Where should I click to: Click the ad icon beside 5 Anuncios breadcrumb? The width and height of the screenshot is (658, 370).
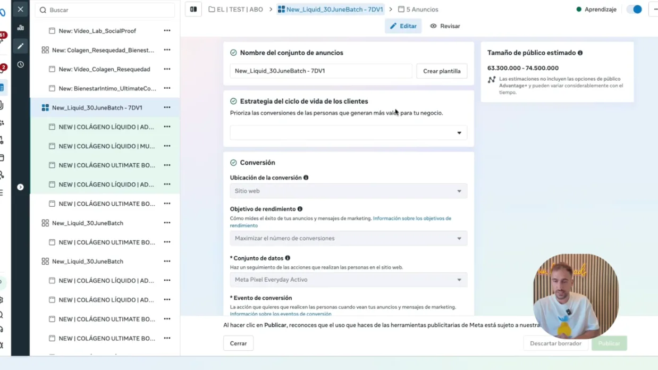tap(401, 10)
